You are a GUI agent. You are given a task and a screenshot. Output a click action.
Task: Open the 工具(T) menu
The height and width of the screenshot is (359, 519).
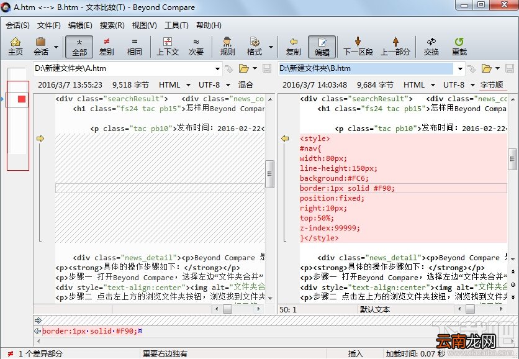(176, 25)
